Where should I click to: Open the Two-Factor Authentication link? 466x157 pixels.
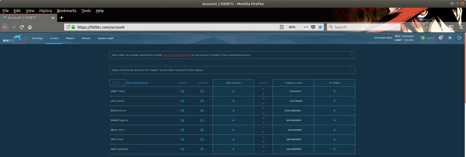point(177,55)
